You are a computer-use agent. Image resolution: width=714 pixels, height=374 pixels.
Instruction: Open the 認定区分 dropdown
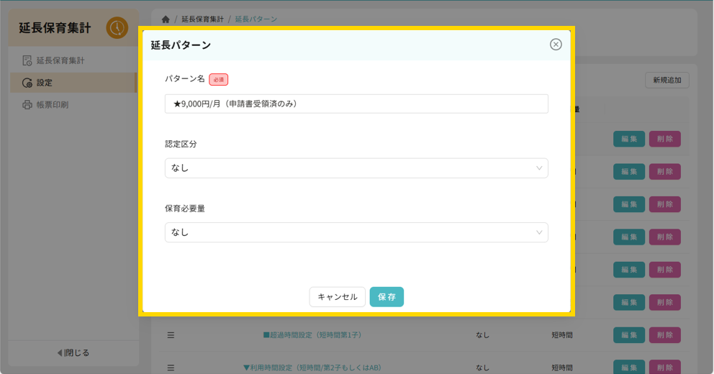click(x=356, y=168)
